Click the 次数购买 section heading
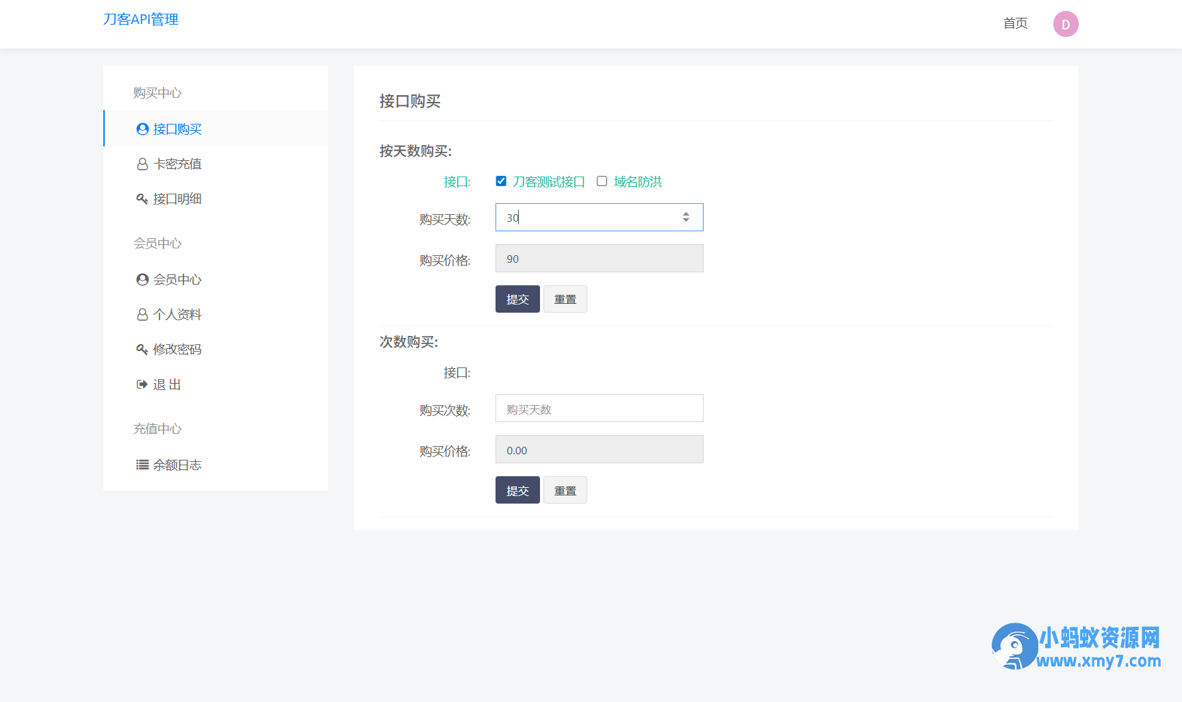Screen dimensions: 1182x702 click(x=409, y=342)
